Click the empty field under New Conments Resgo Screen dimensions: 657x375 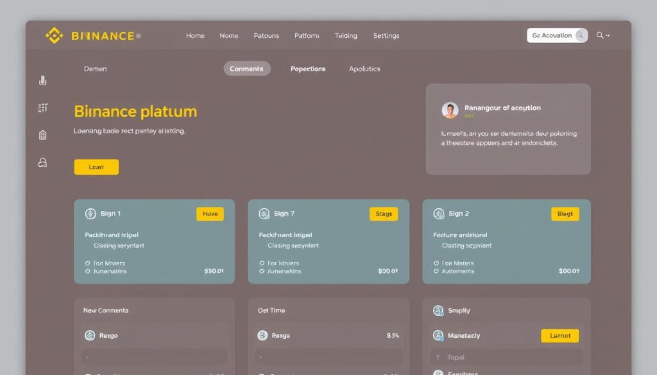[x=155, y=356]
